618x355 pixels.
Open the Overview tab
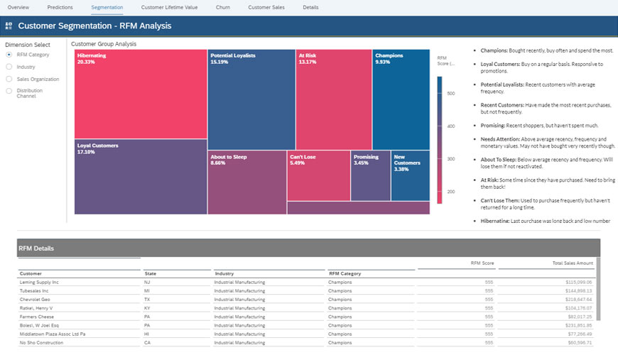18,6
